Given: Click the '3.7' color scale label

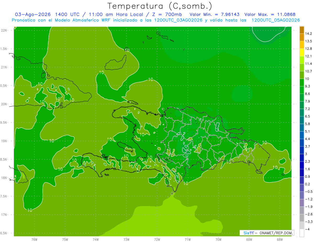Looking at the screenshot, I should (x=308, y=146).
